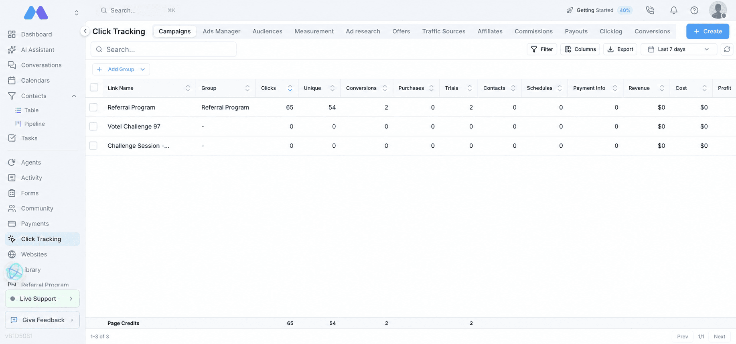Switch to the Measurement tab
The height and width of the screenshot is (344, 736).
(x=314, y=31)
